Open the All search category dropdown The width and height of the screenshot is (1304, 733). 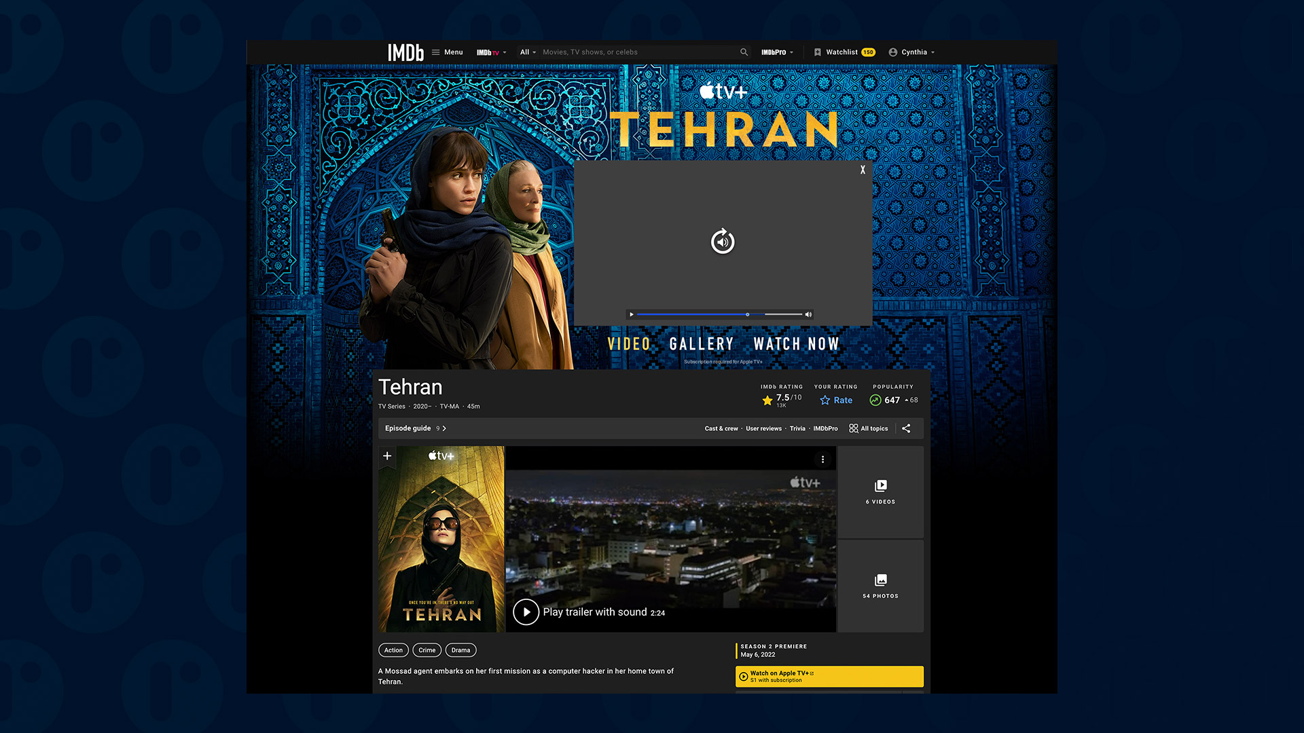pyautogui.click(x=528, y=52)
